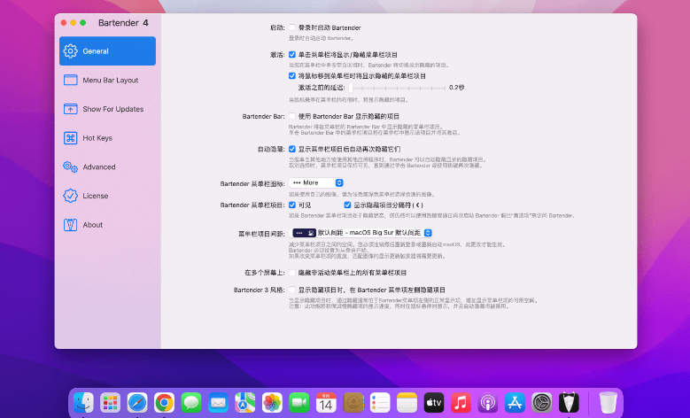The image size is (690, 418).
Task: Select the License section
Action: (107, 196)
